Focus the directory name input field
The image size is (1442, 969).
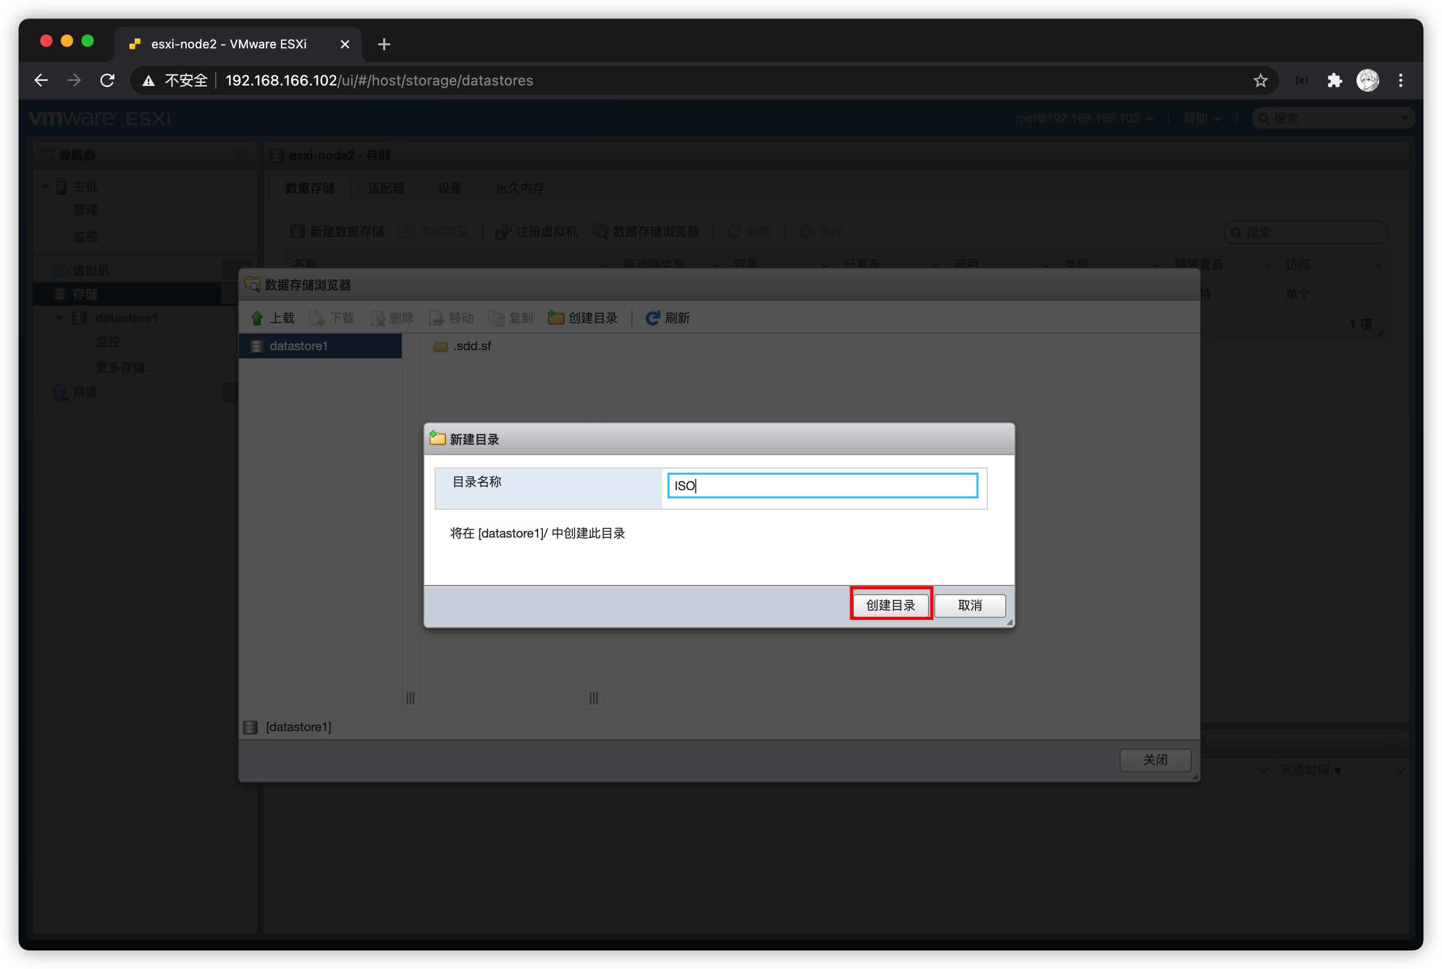click(x=822, y=486)
